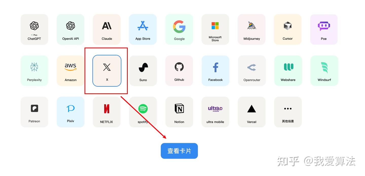Select the ChatGPT Plus card tile
This screenshot has height=176, width=365.
point(34,29)
